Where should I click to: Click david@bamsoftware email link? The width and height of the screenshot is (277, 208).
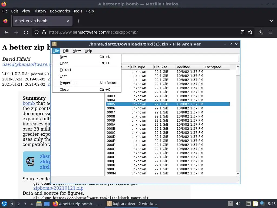click(27, 64)
